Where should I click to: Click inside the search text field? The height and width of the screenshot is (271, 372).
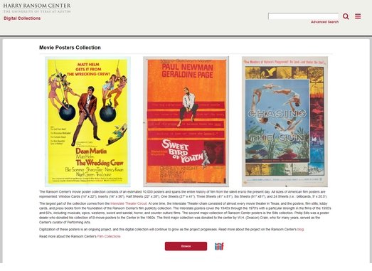[303, 16]
